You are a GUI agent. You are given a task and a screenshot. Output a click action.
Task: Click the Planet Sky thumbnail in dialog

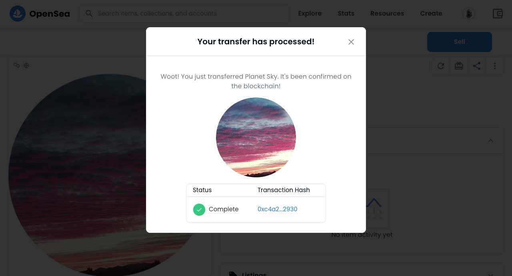[x=256, y=137]
